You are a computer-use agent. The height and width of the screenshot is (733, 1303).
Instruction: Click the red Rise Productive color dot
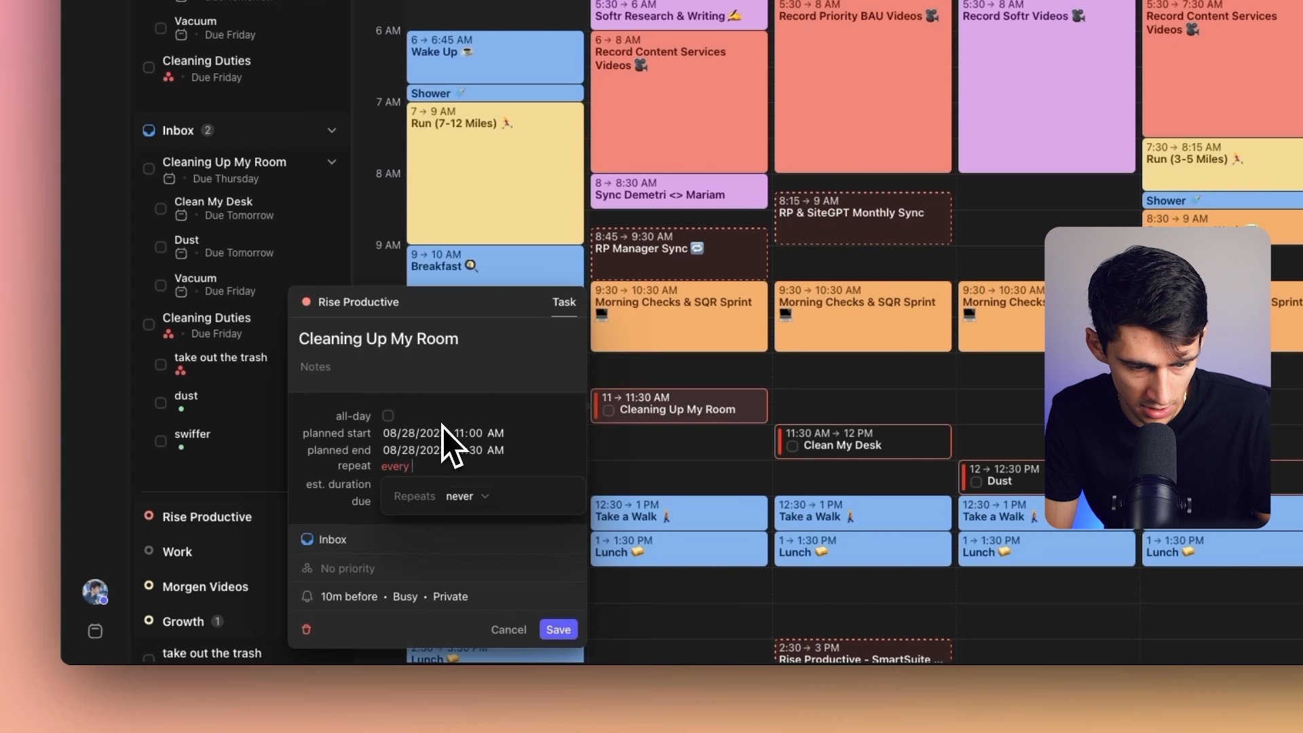tap(306, 302)
